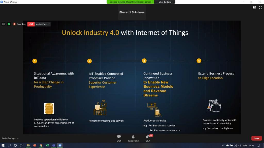Click the remote monitoring desk worker graphic
This screenshot has height=148, width=264.
click(100, 108)
